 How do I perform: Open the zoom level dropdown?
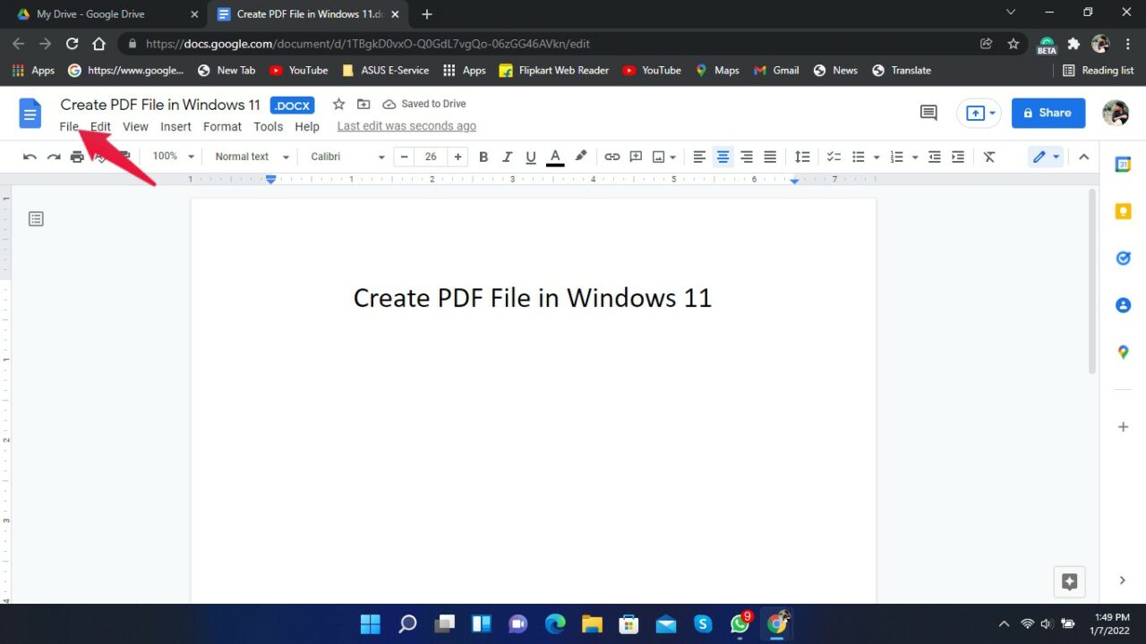click(x=172, y=157)
